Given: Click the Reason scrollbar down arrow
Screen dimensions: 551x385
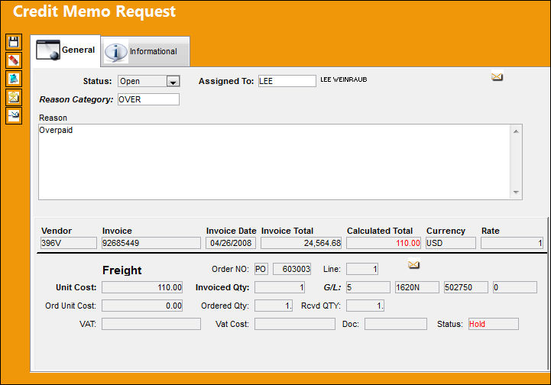Looking at the screenshot, I should coord(516,192).
